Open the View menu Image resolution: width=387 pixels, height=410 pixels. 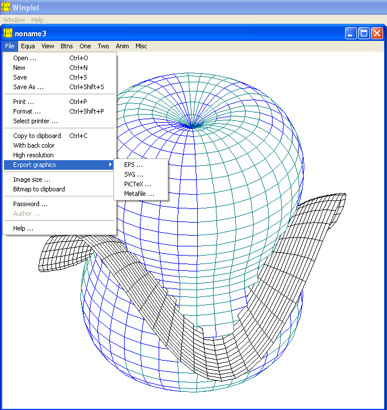pos(48,46)
